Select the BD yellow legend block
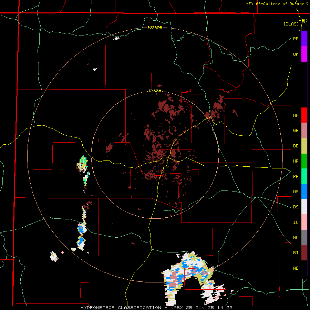Viewport: 310px width, 310px height. click(304, 146)
